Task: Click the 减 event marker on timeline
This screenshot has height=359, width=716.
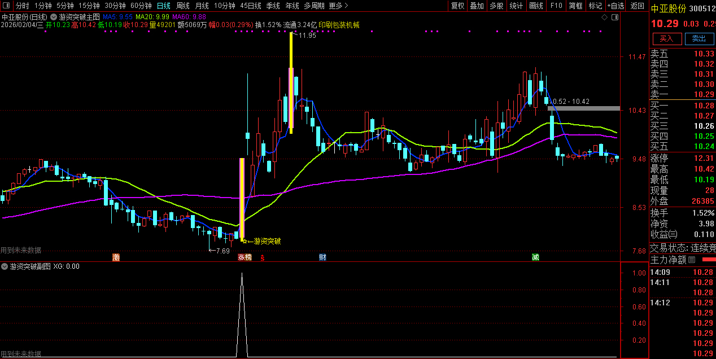Action: click(535, 257)
